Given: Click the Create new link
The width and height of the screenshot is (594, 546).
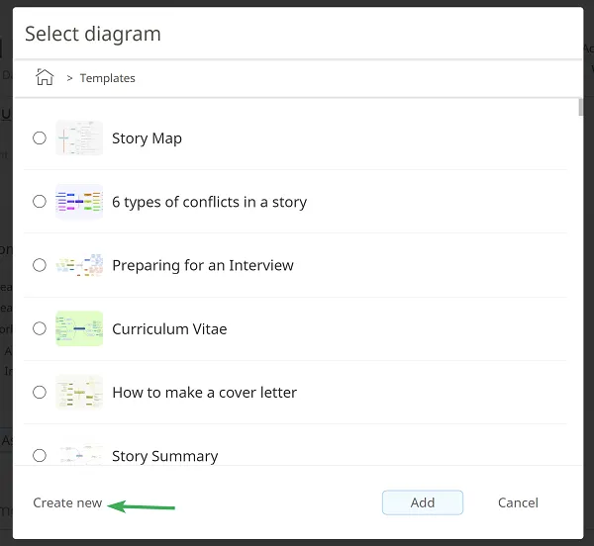Looking at the screenshot, I should pos(67,502).
